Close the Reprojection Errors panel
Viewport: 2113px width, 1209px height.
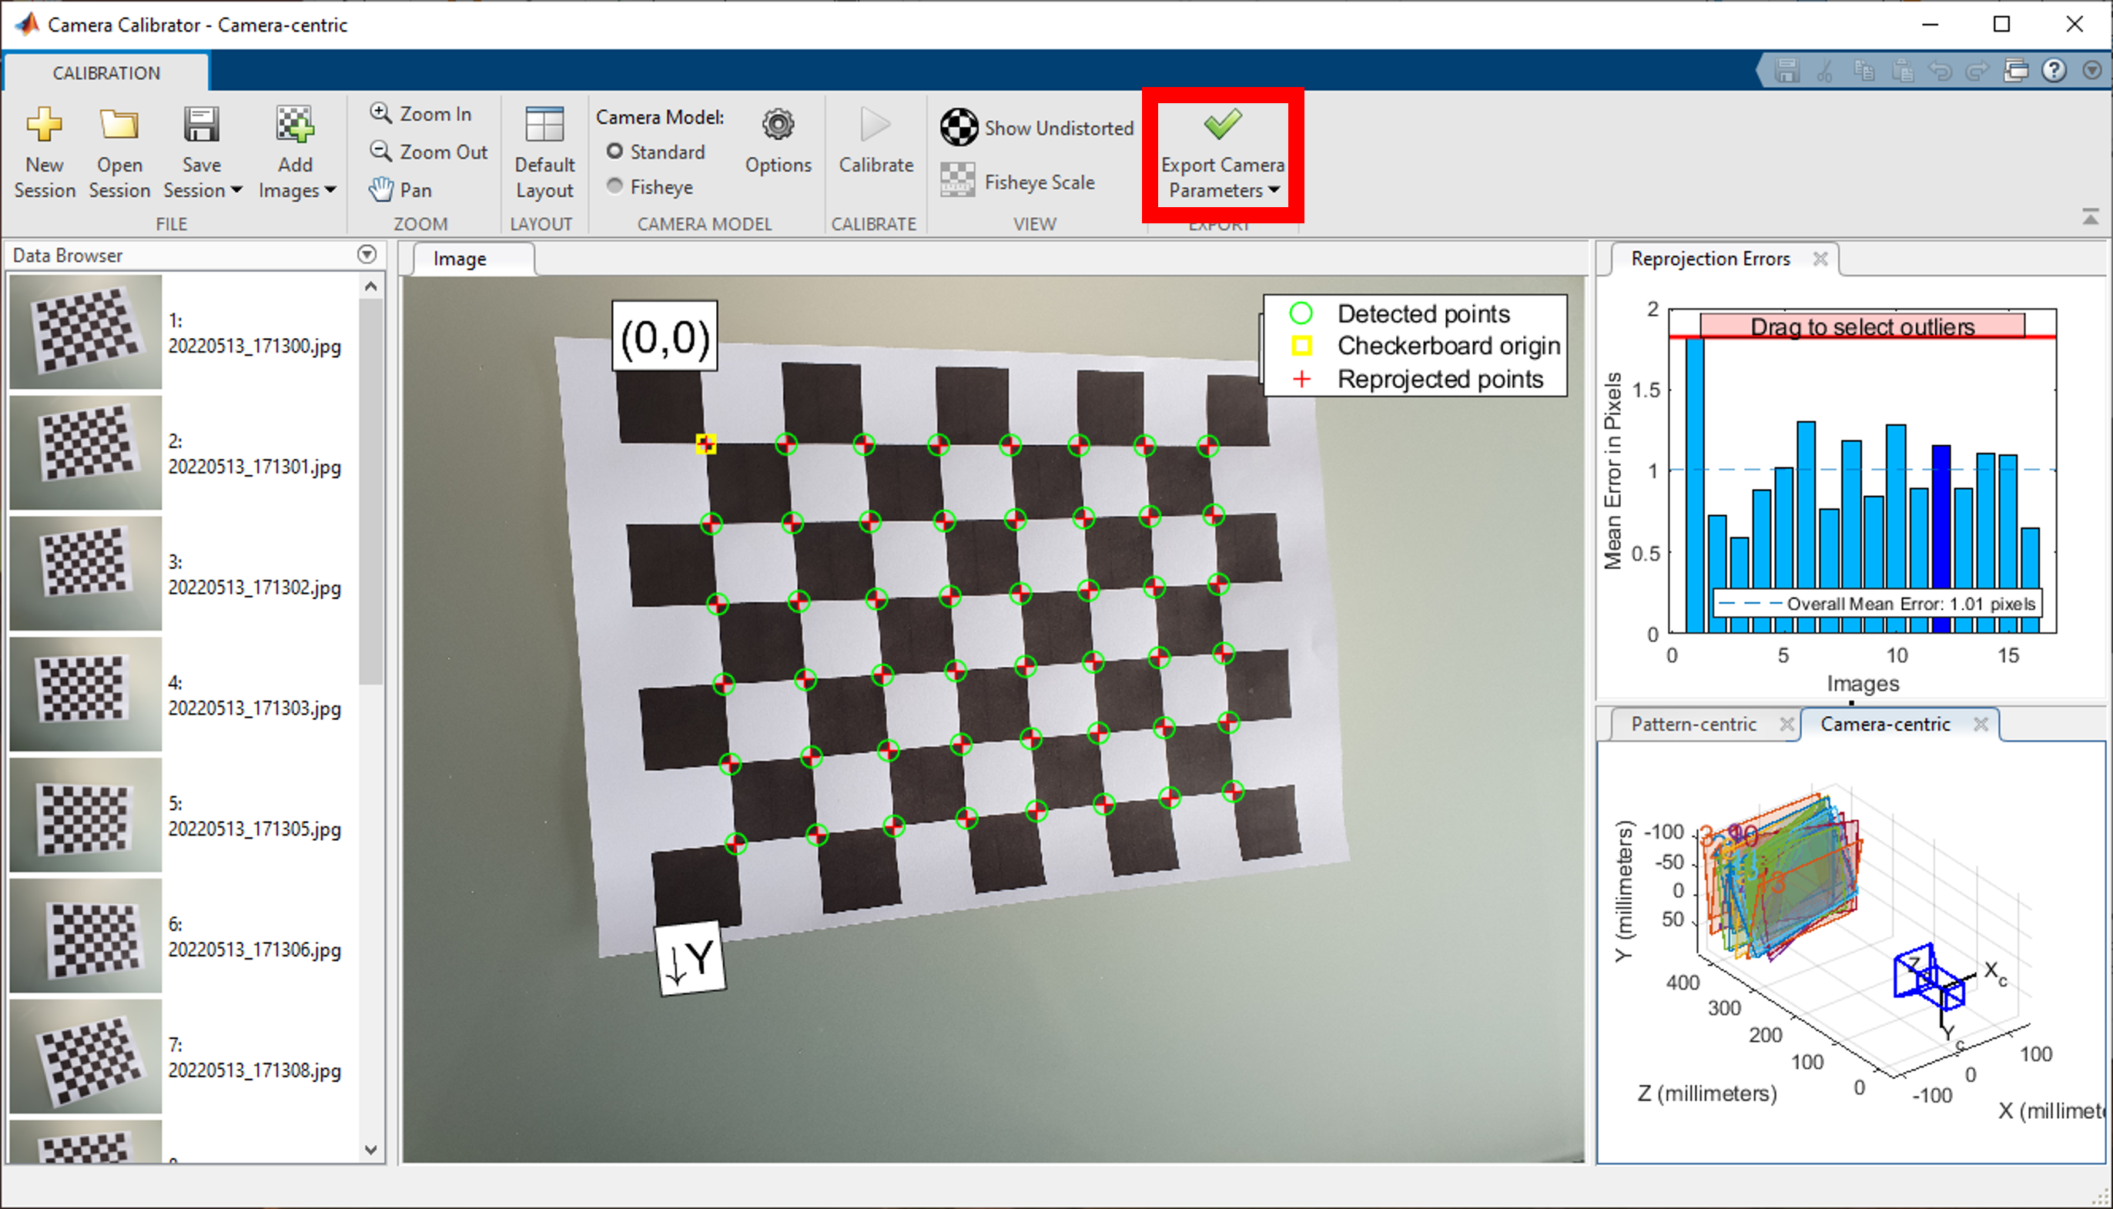click(1820, 259)
